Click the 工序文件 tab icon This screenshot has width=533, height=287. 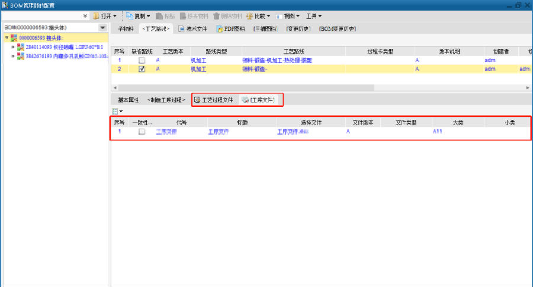pyautogui.click(x=245, y=100)
